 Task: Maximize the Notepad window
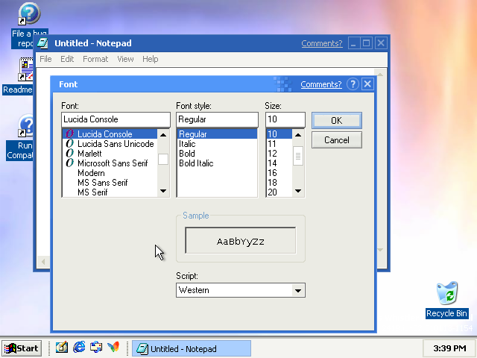(x=367, y=43)
